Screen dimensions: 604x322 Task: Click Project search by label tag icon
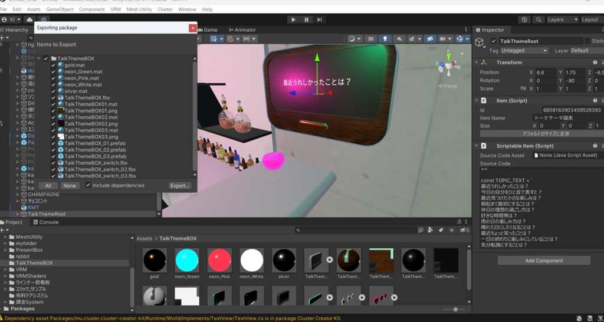pyautogui.click(x=441, y=230)
